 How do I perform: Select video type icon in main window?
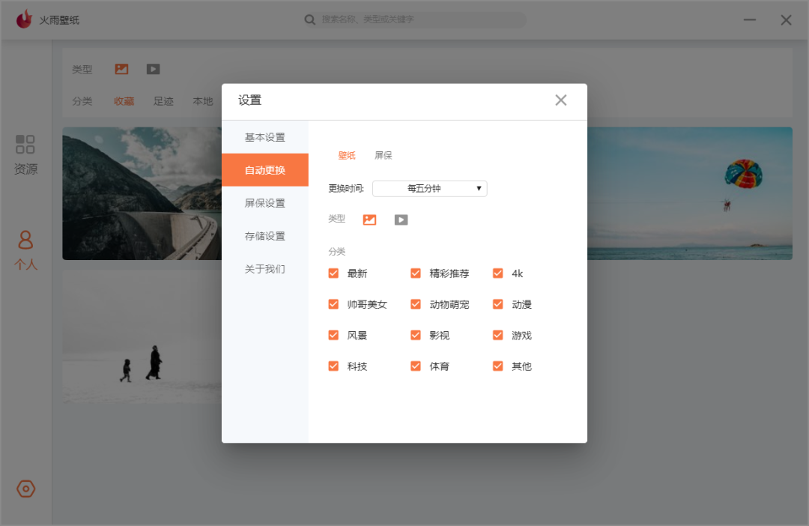coord(154,69)
